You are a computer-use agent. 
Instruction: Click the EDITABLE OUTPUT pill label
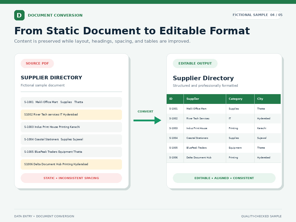pyautogui.click(x=195, y=63)
